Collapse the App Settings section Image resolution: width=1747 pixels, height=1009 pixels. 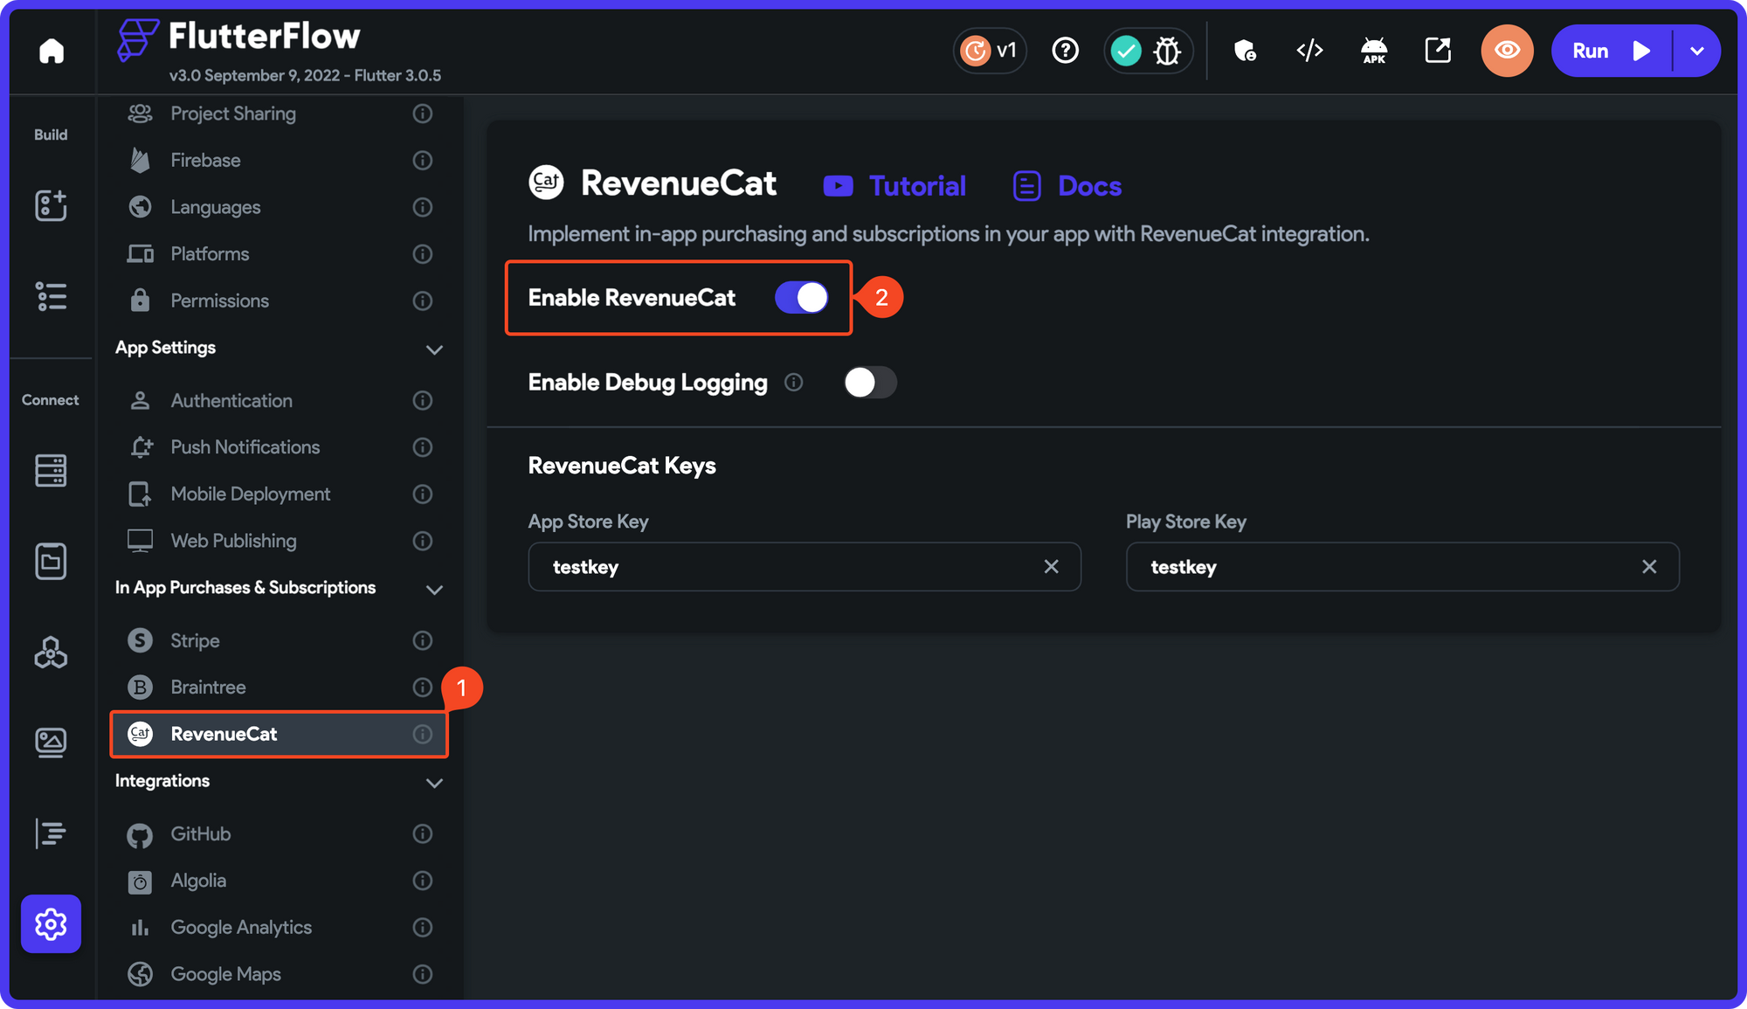pyautogui.click(x=434, y=349)
